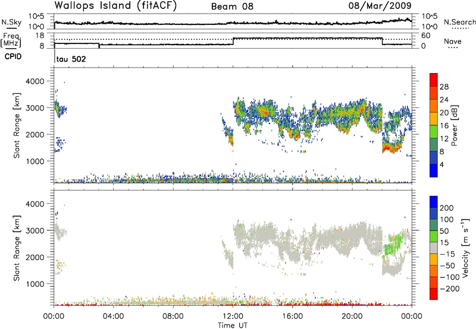Click the '4000' tick in power panel
Viewport: 476px width, 329px height.
(x=36, y=81)
